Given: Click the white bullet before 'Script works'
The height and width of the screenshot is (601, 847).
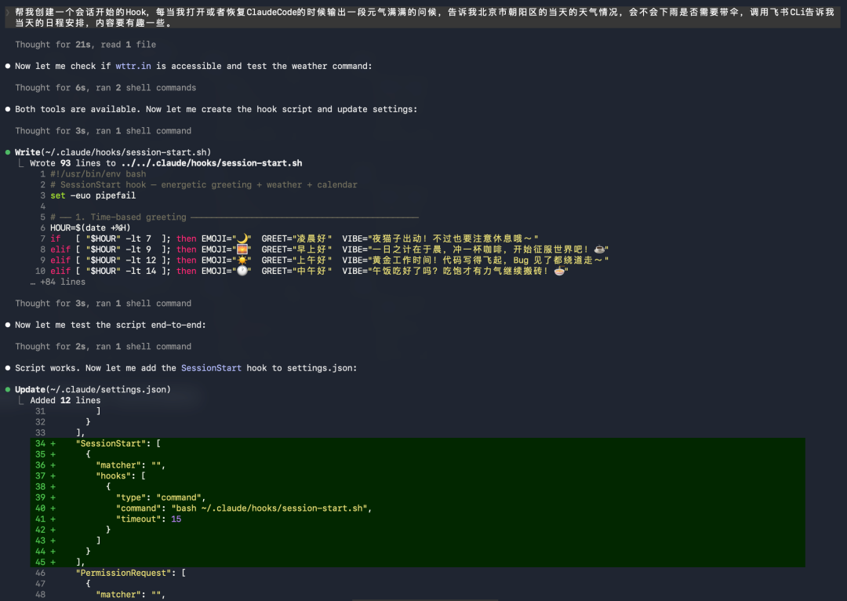Looking at the screenshot, I should coord(8,368).
